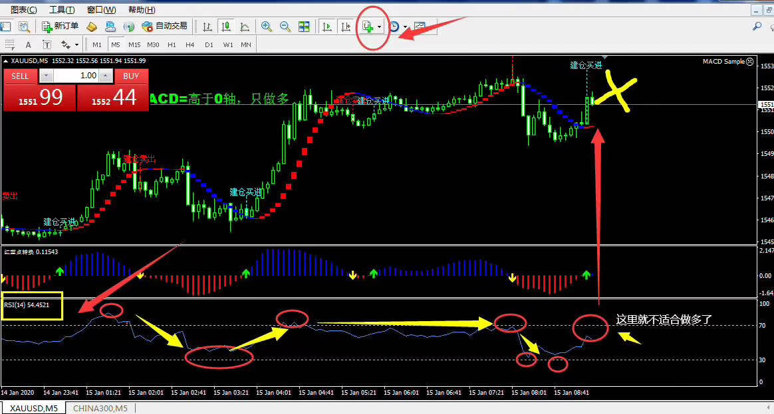Viewport: 774px width, 414px height.
Task: Click the RSI(14) 54.4521 label
Action: 27,305
